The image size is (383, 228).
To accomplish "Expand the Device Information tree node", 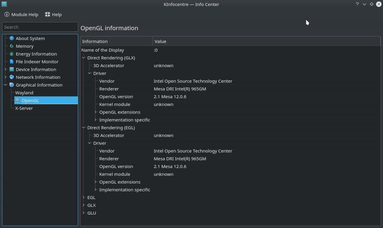I will (x=6, y=69).
